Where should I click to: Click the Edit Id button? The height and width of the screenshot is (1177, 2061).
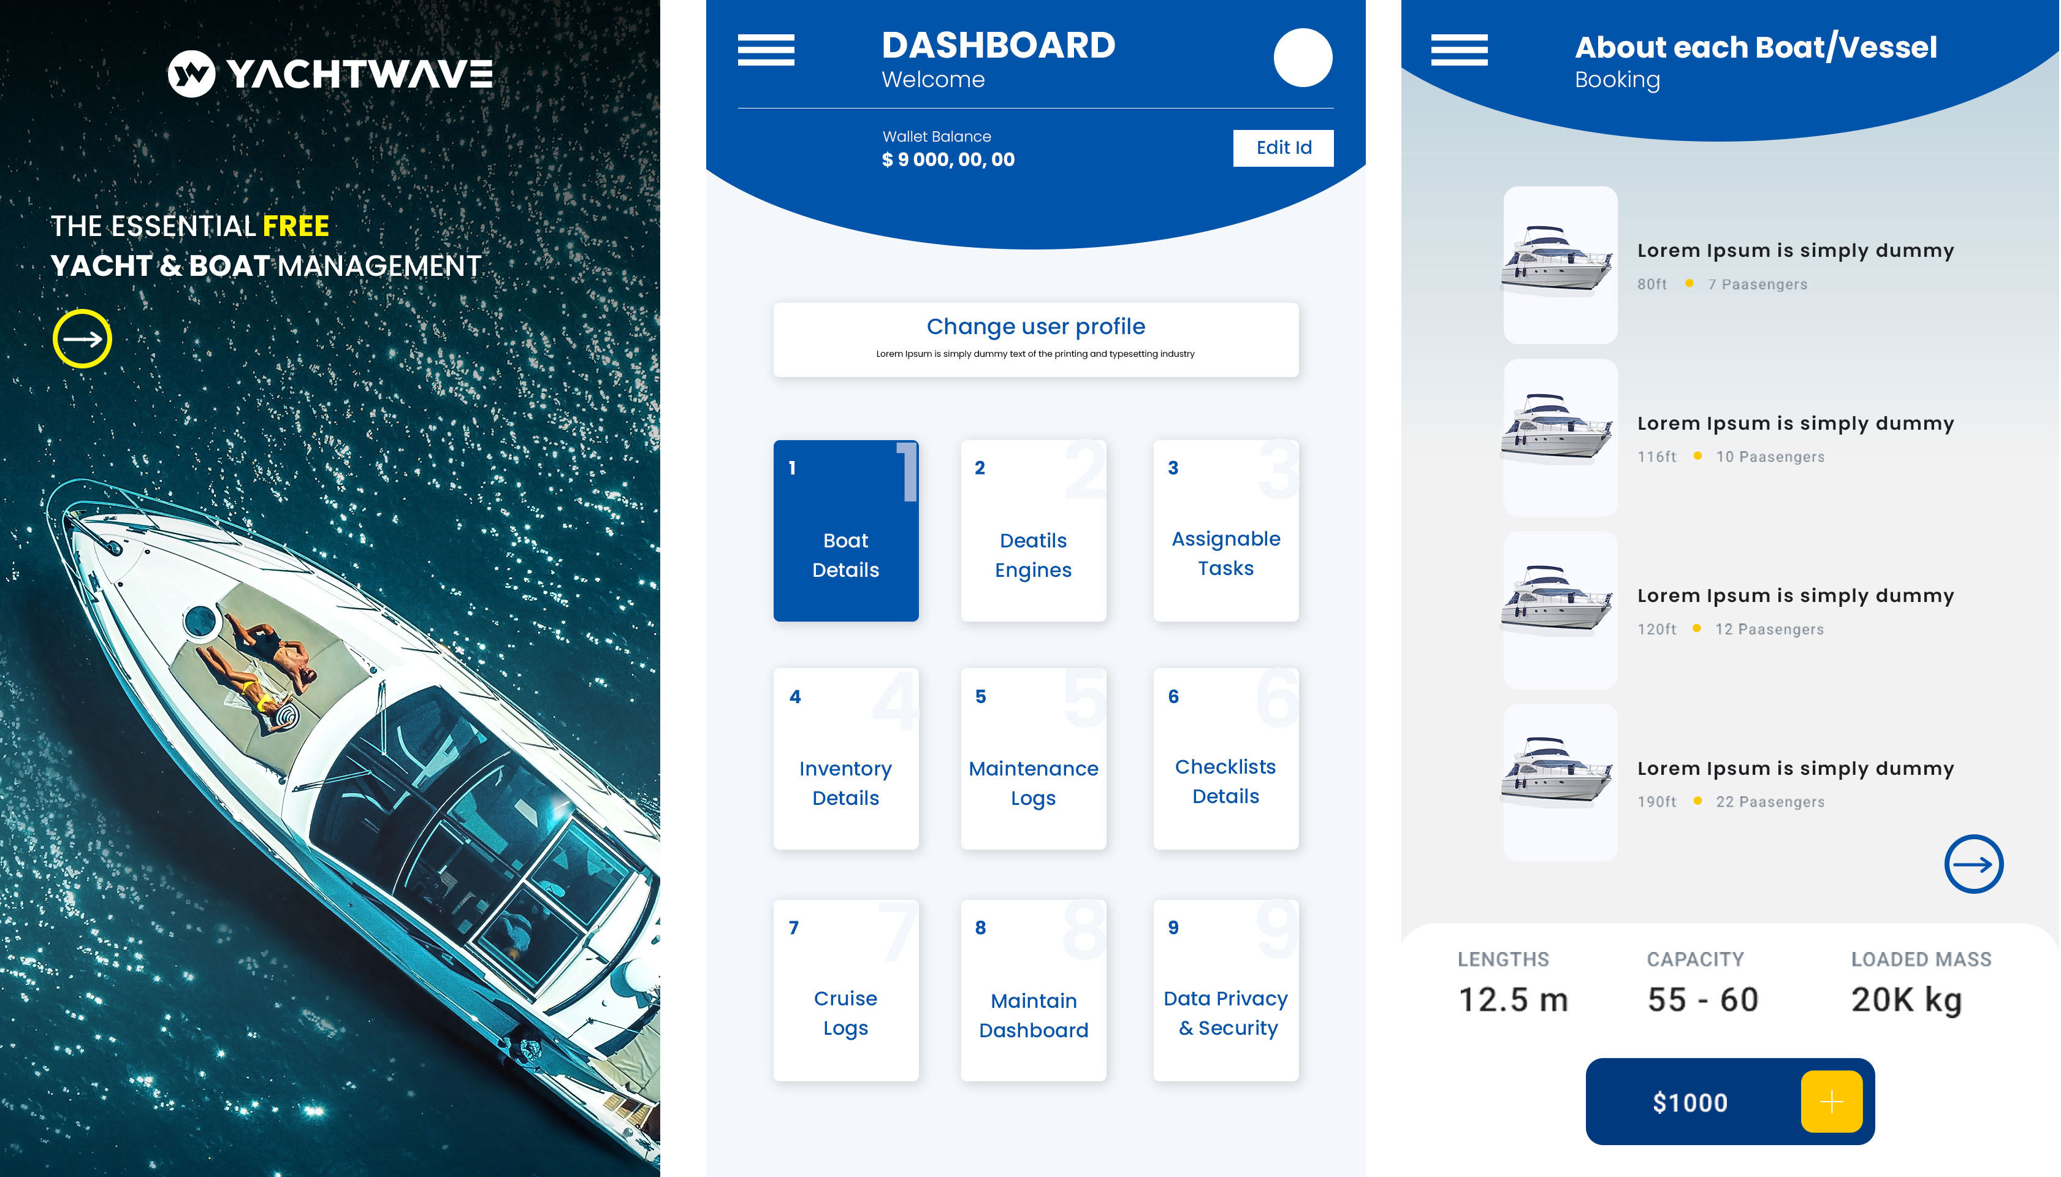point(1282,148)
